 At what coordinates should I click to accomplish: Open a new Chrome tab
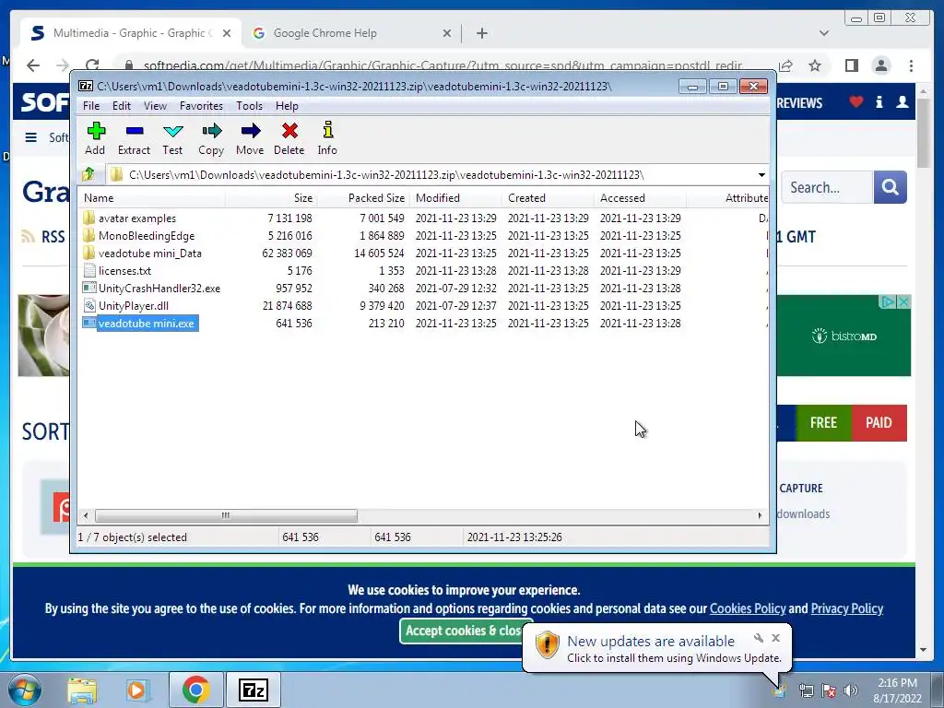(x=481, y=33)
